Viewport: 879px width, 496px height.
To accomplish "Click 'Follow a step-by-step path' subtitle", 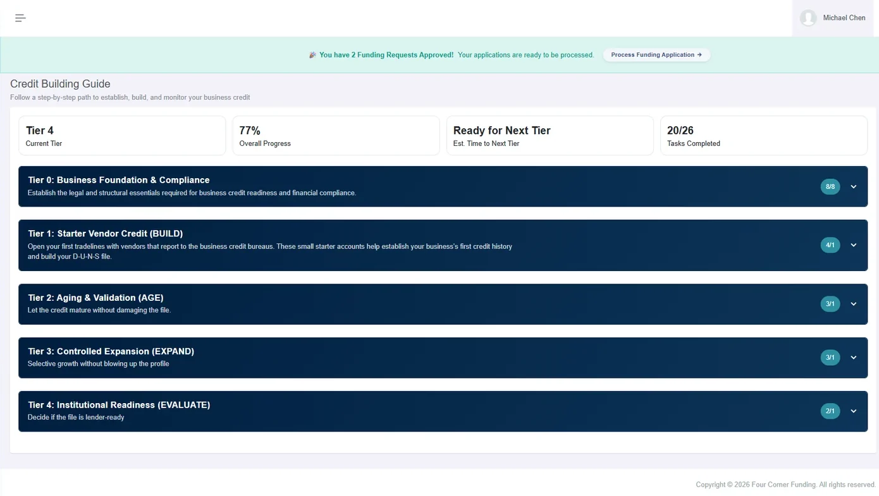I will (130, 97).
